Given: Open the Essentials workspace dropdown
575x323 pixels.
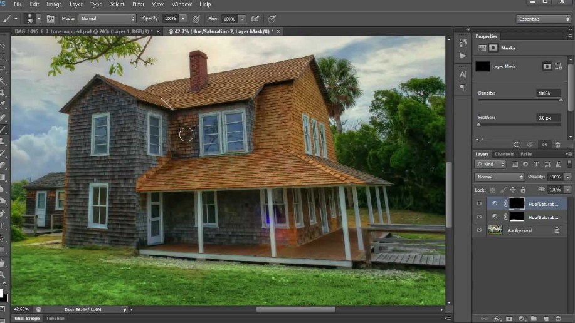Looking at the screenshot, I should 543,19.
